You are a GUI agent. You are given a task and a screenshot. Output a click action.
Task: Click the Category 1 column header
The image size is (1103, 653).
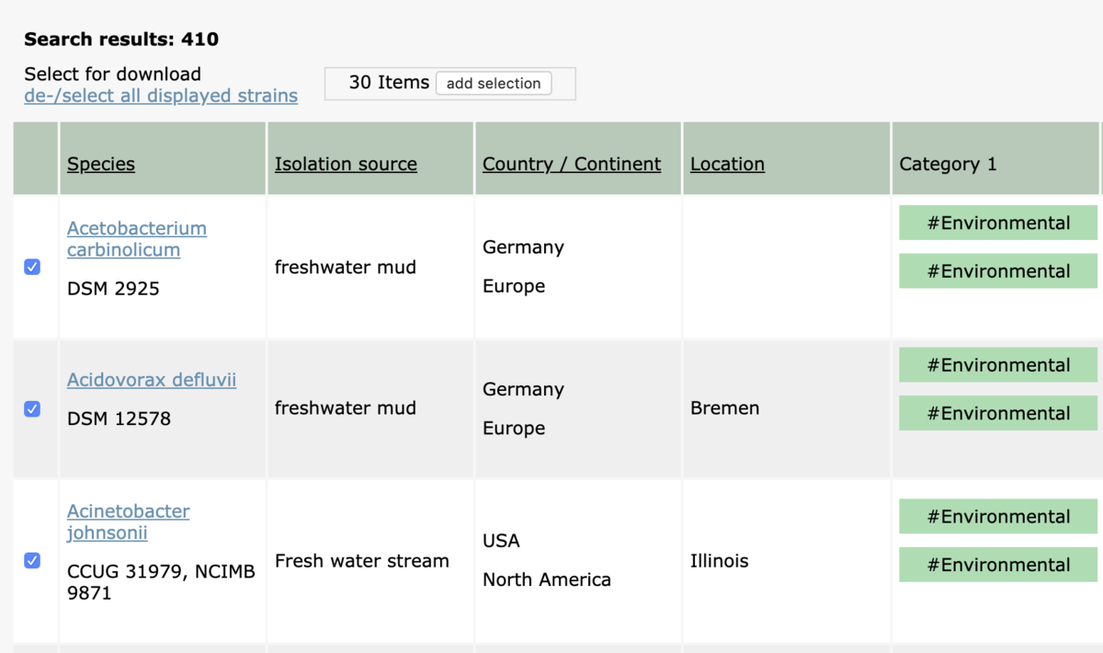point(948,164)
